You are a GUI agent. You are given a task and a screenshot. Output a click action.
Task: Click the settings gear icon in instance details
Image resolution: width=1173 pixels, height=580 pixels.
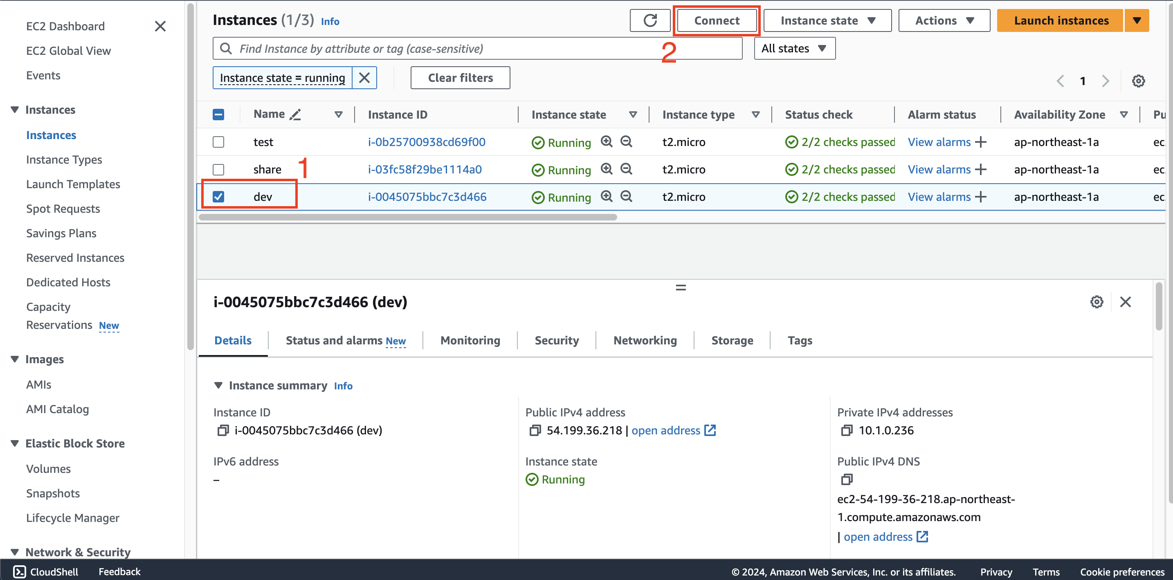coord(1096,301)
